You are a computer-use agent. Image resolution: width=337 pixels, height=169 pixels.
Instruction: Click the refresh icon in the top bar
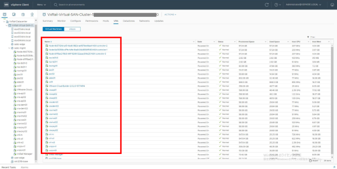(267, 5)
